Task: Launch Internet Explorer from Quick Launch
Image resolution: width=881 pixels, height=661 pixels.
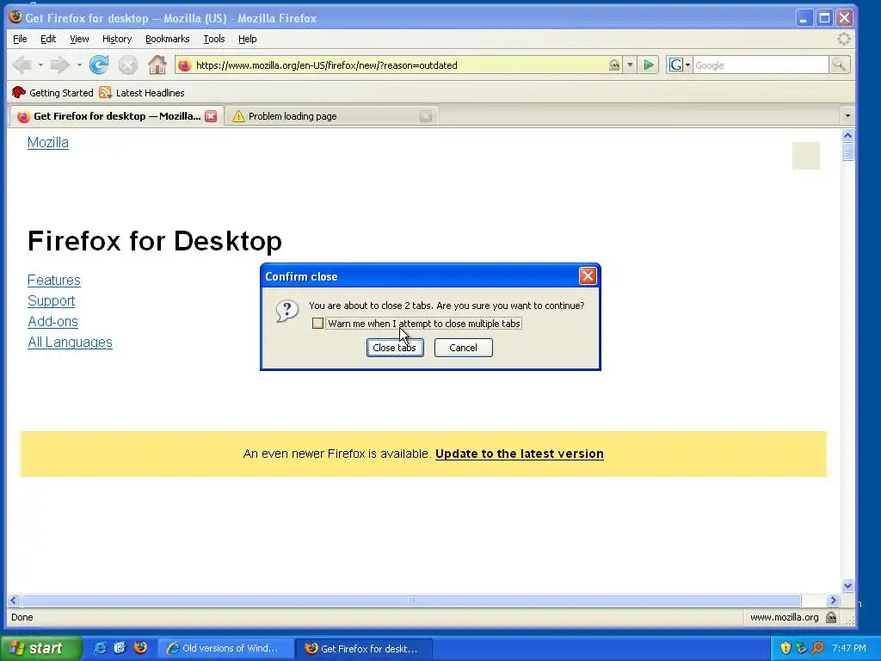Action: (x=100, y=648)
